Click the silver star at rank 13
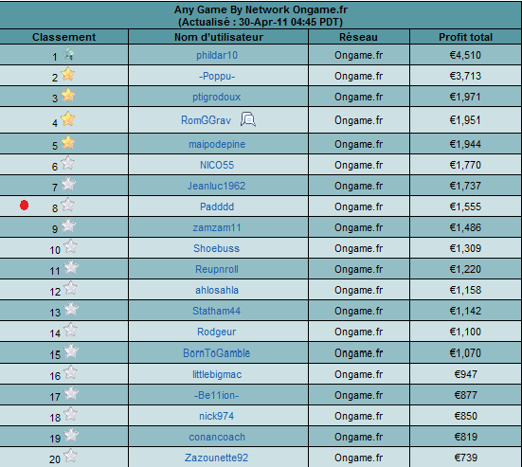The height and width of the screenshot is (467, 522). click(71, 309)
